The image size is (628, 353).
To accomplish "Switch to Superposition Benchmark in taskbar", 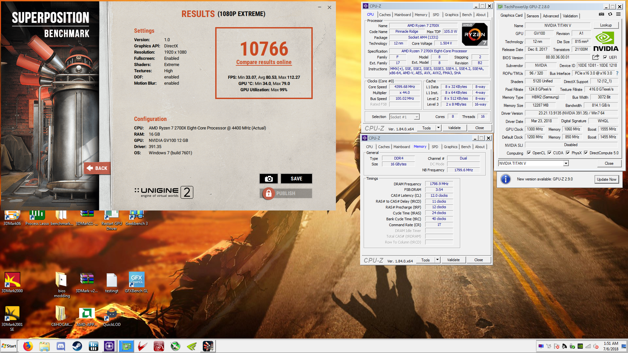I will 208,346.
